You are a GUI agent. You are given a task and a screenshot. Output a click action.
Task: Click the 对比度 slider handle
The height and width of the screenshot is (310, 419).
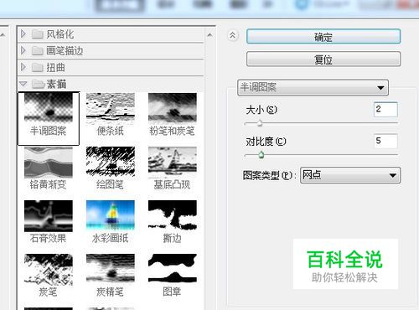261,154
